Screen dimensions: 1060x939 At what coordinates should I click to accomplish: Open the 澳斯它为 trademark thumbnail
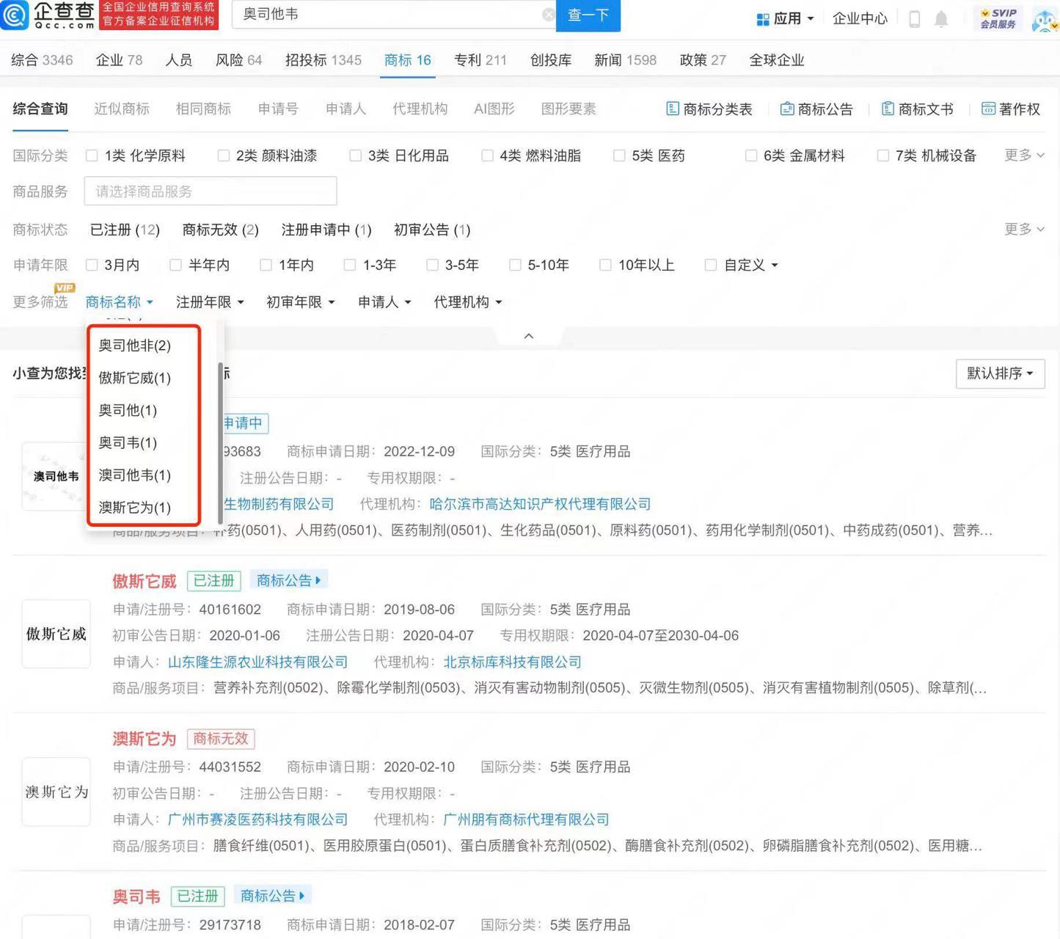coord(56,792)
